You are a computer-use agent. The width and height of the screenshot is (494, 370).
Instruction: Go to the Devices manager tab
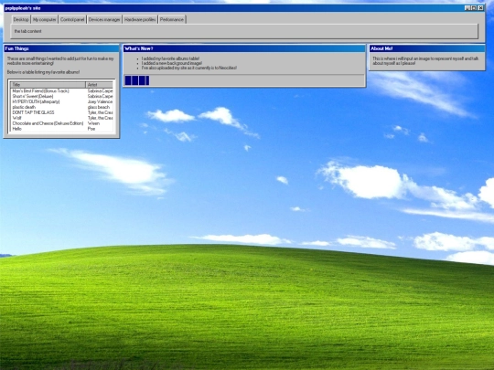coord(104,19)
